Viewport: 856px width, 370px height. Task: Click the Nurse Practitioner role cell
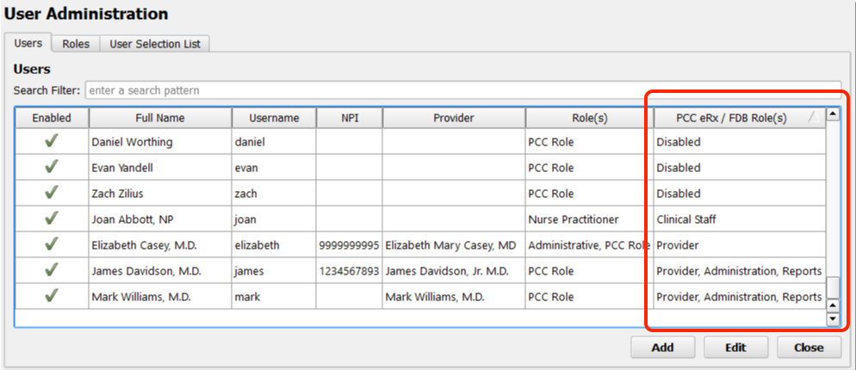[x=590, y=219]
